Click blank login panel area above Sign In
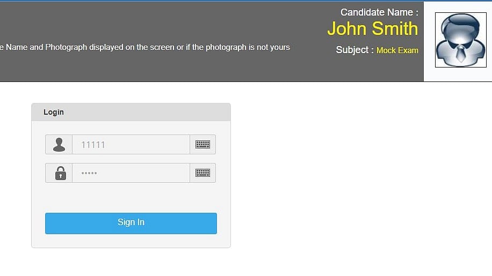Viewport: 492px width, 276px height. tap(131, 197)
